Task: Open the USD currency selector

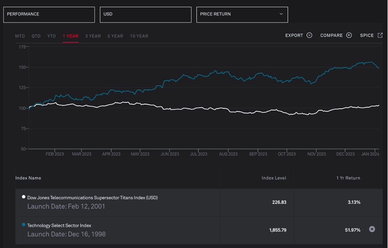Action: click(x=145, y=15)
